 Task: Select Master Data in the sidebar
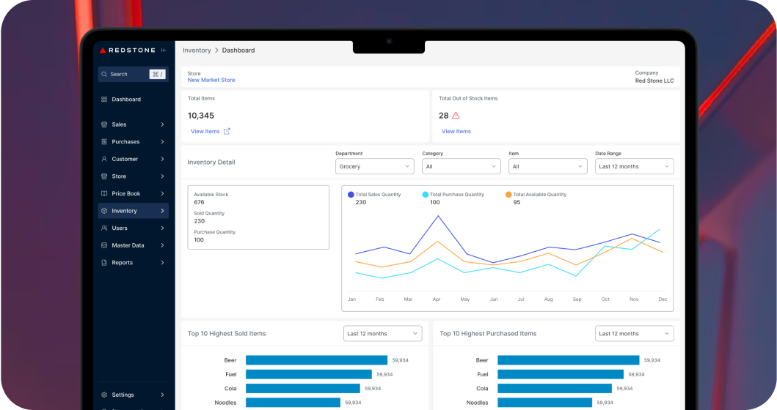(128, 245)
